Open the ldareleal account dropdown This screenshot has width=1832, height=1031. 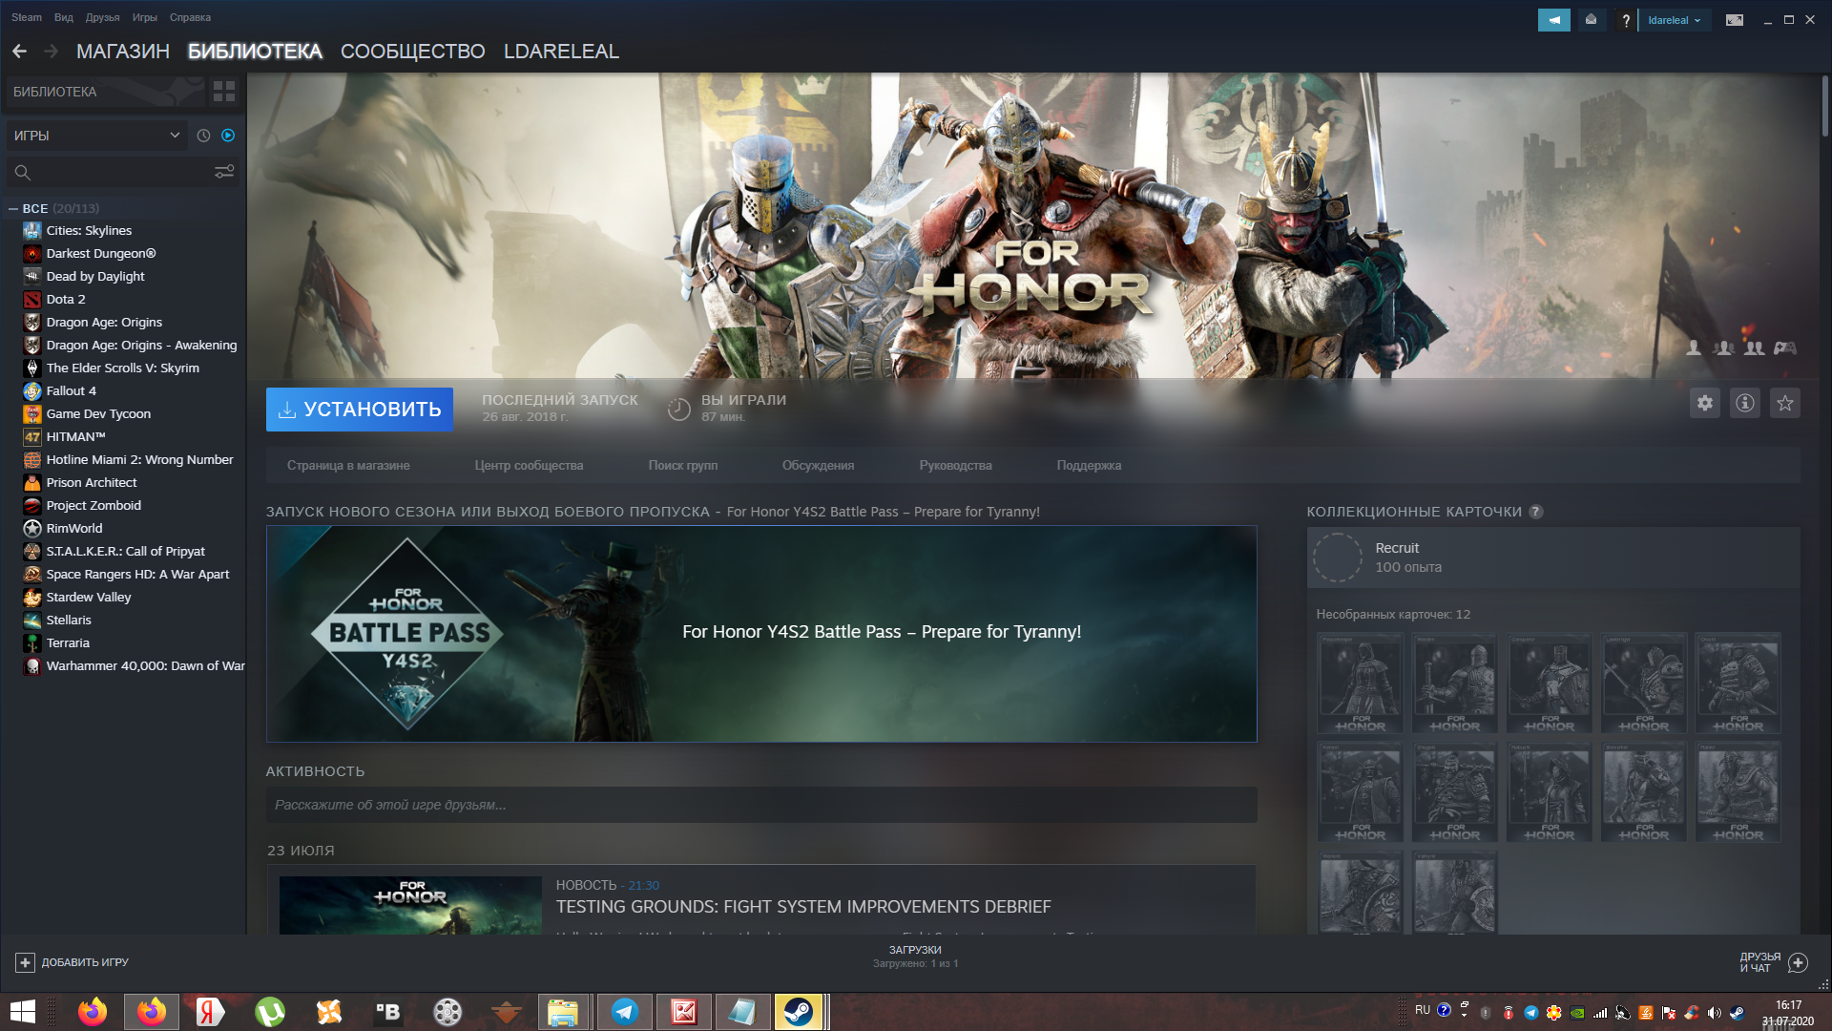coord(1674,20)
